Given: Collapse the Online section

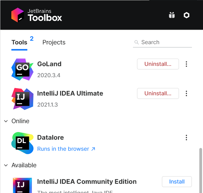Looking at the screenshot, I should click(6, 121).
